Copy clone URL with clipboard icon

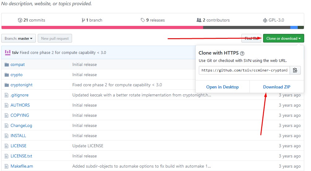pyautogui.click(x=295, y=70)
